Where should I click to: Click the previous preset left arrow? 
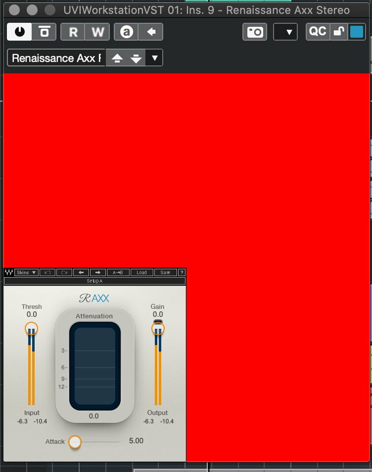click(x=81, y=272)
